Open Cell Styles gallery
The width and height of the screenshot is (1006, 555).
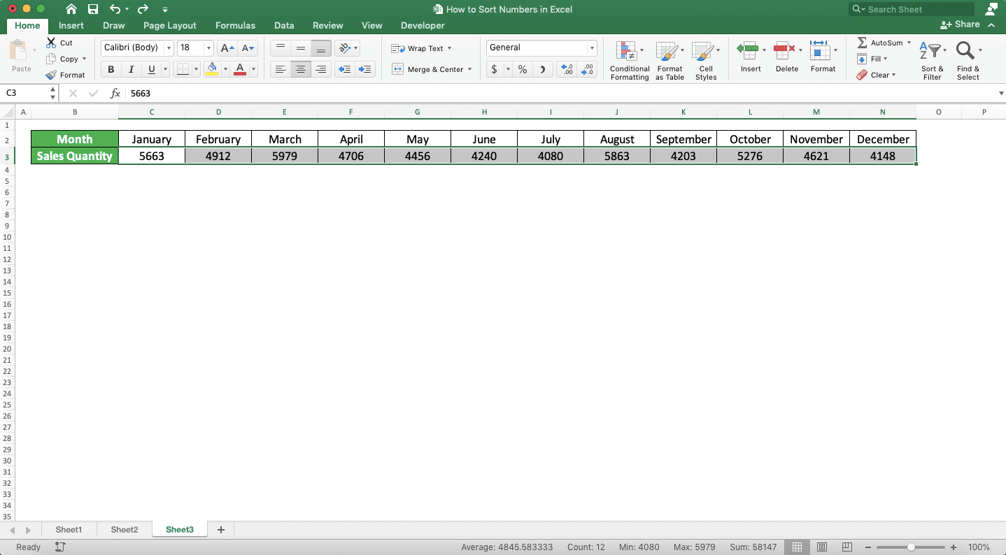pos(706,60)
